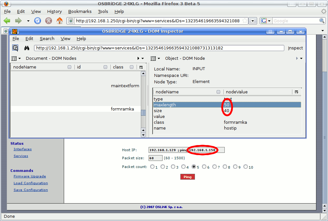This screenshot has height=221, width=328.
Task: Open the DOM Inspector Search menu
Action: tap(47, 38)
